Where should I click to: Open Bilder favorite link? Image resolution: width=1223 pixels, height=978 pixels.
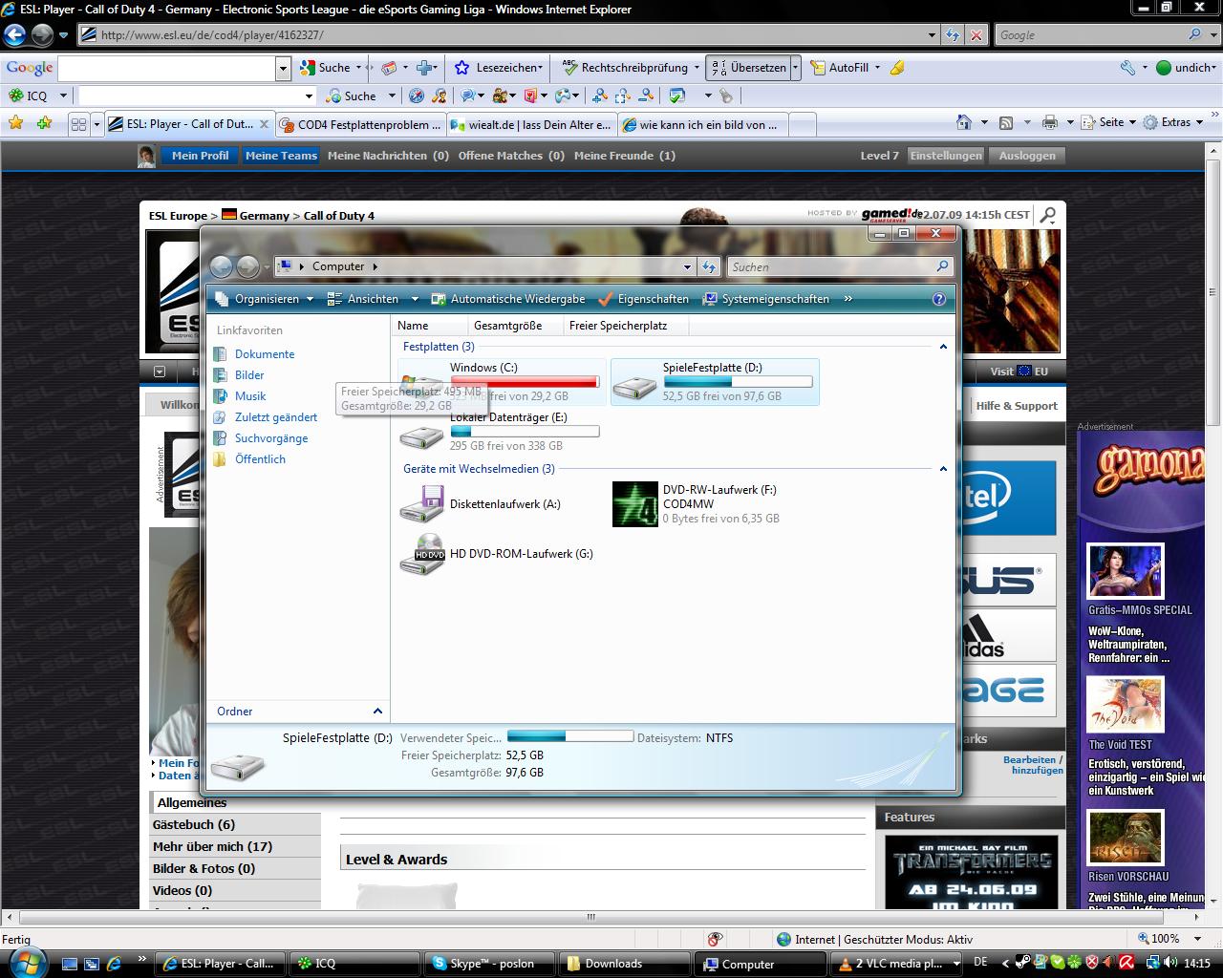point(249,375)
